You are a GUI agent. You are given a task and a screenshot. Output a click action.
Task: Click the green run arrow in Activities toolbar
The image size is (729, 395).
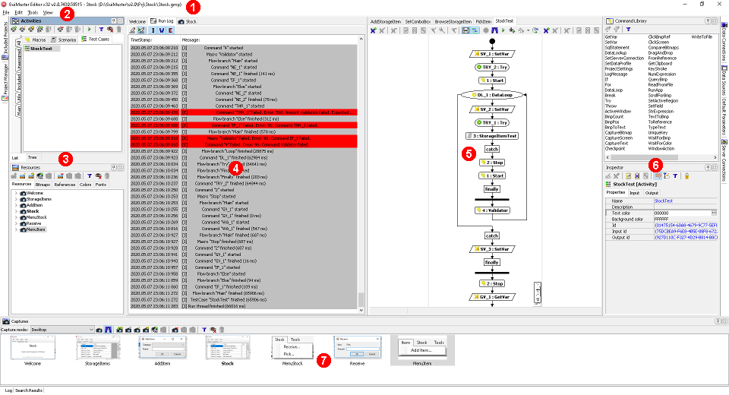tap(90, 29)
